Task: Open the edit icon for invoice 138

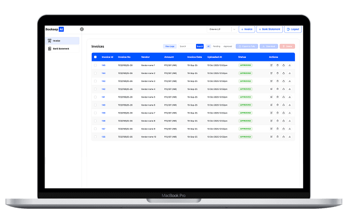Action: (x=271, y=121)
